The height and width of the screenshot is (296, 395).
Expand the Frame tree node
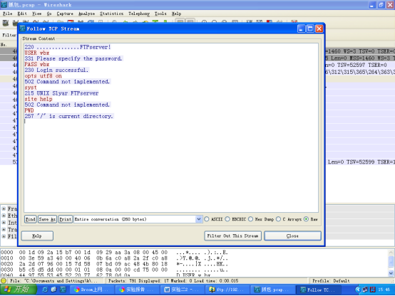coord(4,208)
